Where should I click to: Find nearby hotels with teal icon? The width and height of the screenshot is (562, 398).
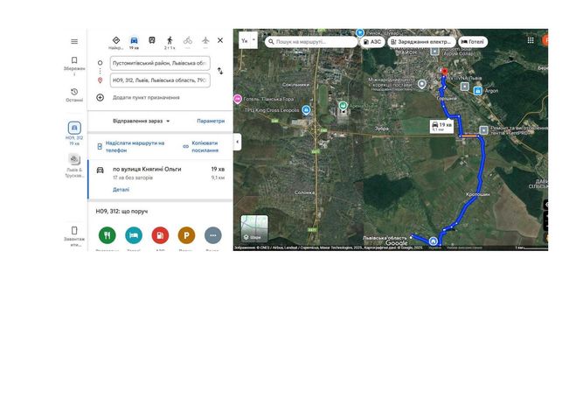134,235
